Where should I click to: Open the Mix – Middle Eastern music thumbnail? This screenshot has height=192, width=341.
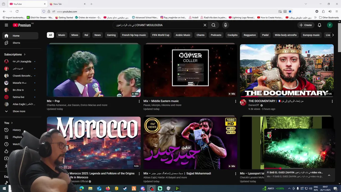pyautogui.click(x=190, y=70)
